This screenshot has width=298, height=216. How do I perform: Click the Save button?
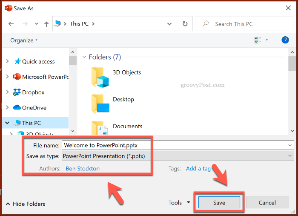click(x=219, y=202)
